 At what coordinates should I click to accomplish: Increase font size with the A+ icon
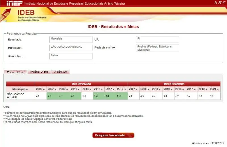point(220,3)
